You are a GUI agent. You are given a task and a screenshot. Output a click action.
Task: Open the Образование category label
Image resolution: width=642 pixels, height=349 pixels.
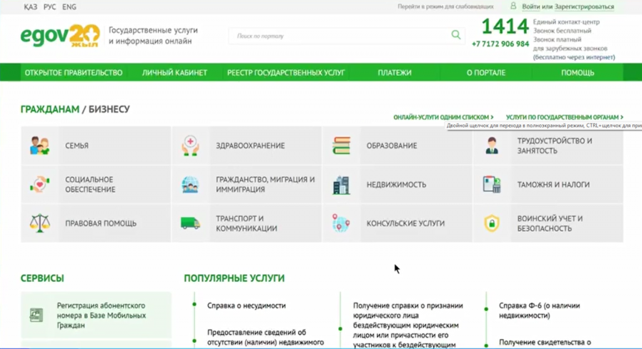(x=392, y=146)
